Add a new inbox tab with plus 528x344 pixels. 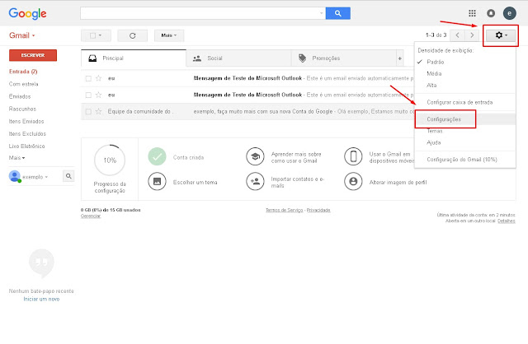click(399, 58)
